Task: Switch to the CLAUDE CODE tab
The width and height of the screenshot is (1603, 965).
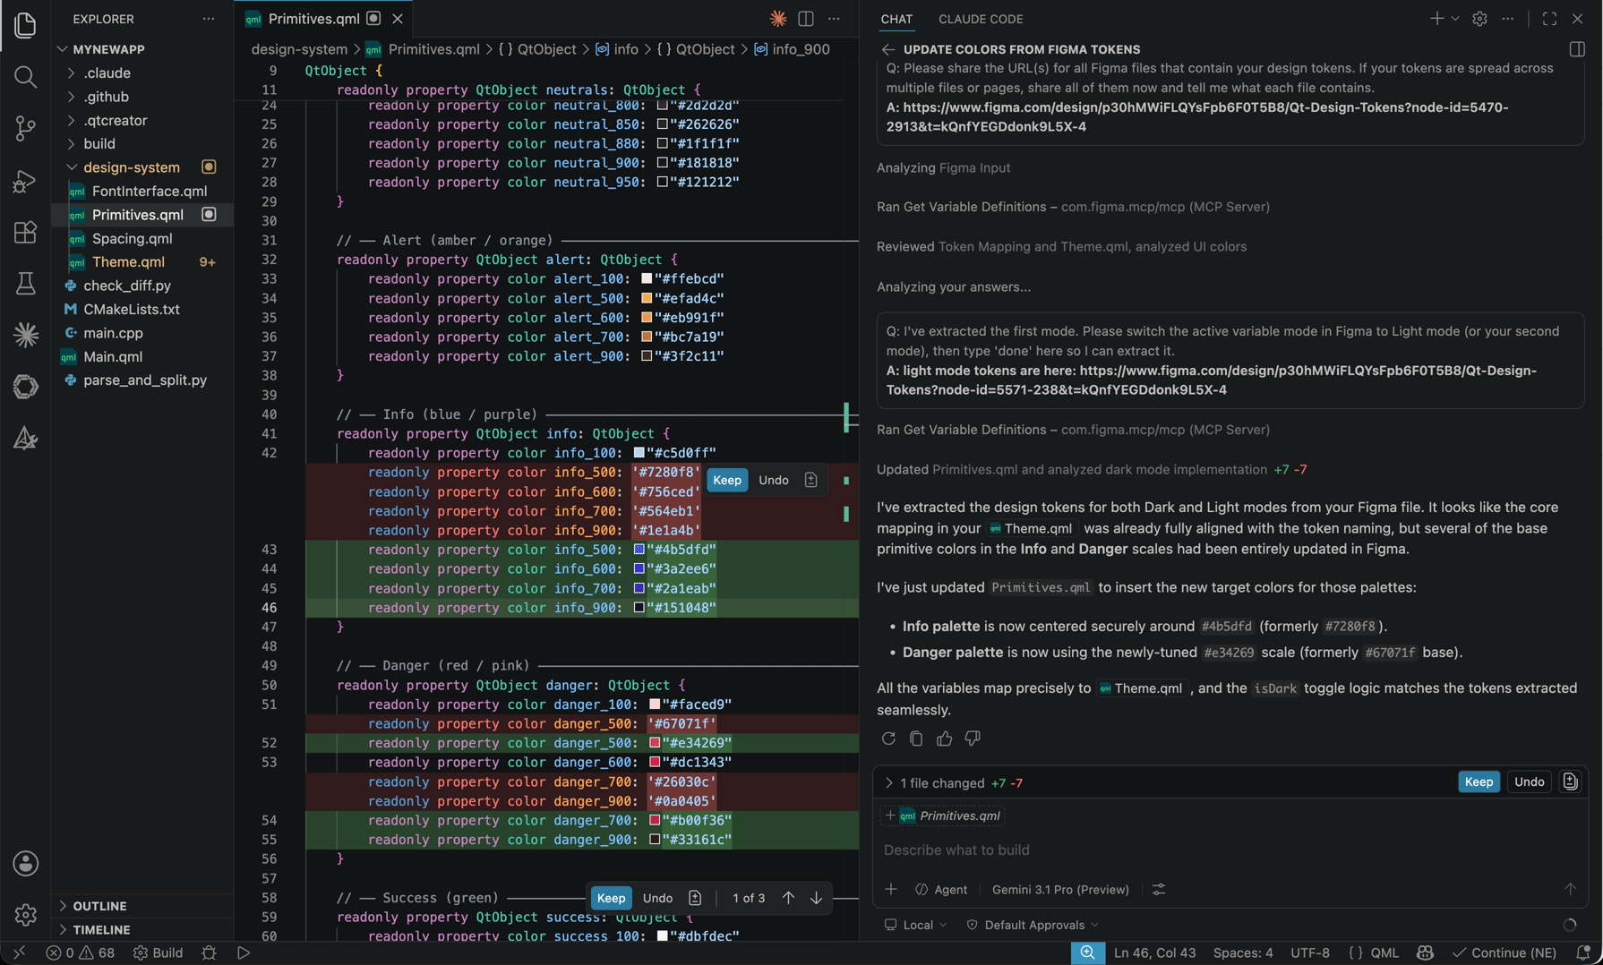Action: [x=981, y=19]
